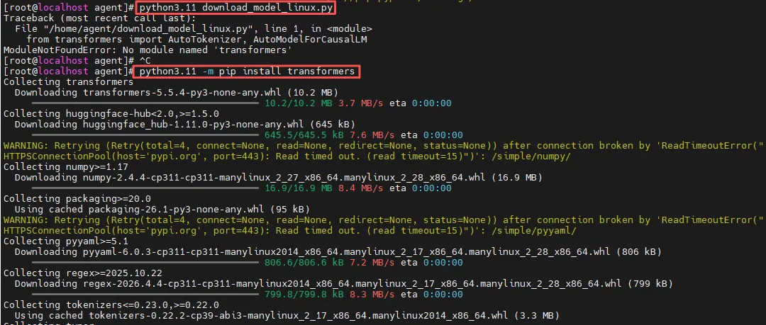Click the 'Downloading regex-2026.4.4-cp311' line
Screen dimensions: 766x325
tap(344, 283)
